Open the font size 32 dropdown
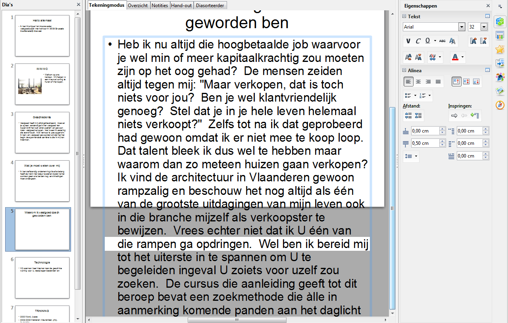Viewport: 508px width, 323px height. click(484, 27)
